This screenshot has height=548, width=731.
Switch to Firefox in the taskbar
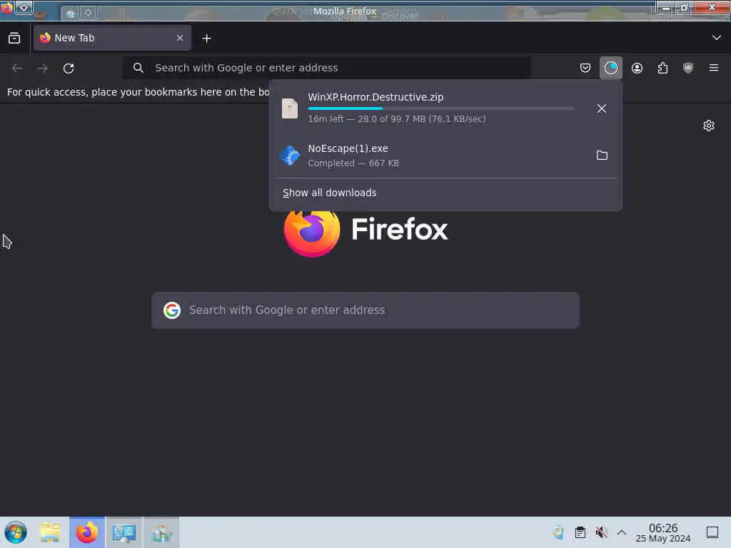coord(87,532)
